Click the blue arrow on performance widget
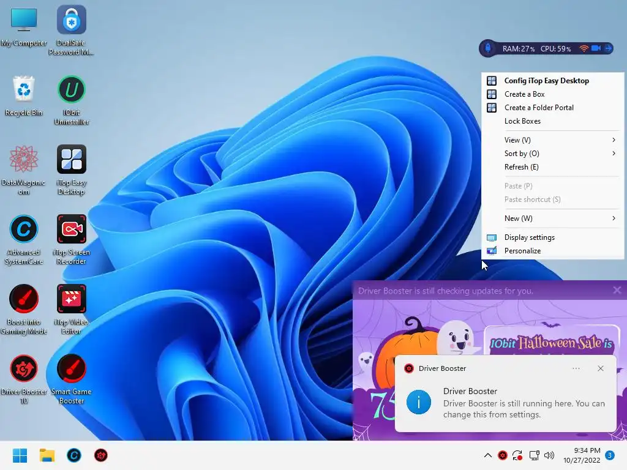This screenshot has width=627, height=470. [x=608, y=48]
